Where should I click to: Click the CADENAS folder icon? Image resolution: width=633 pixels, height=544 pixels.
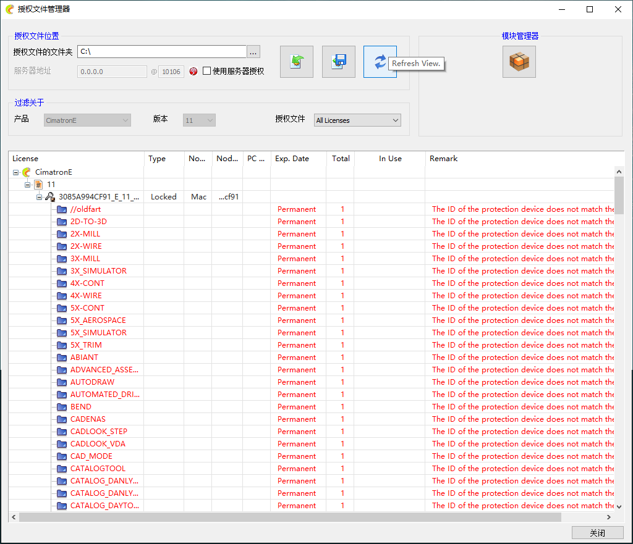(62, 419)
